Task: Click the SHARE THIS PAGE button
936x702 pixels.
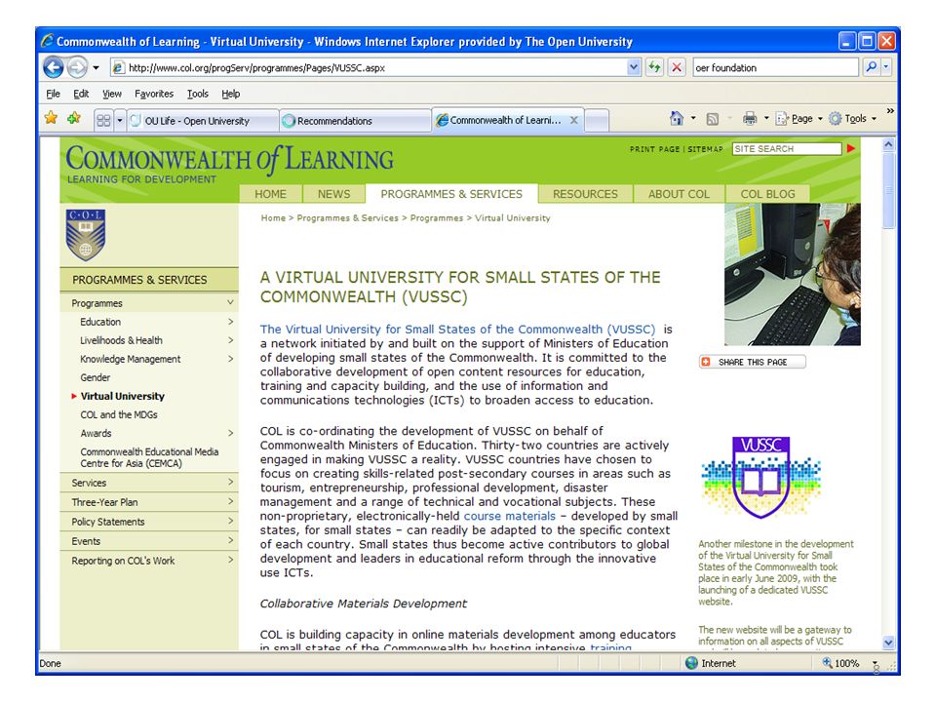Action: (752, 362)
